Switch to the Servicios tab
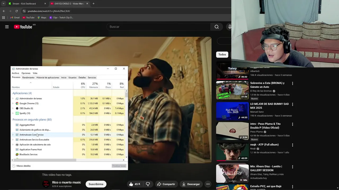Screen dimensions: 339x190 tap(92, 78)
